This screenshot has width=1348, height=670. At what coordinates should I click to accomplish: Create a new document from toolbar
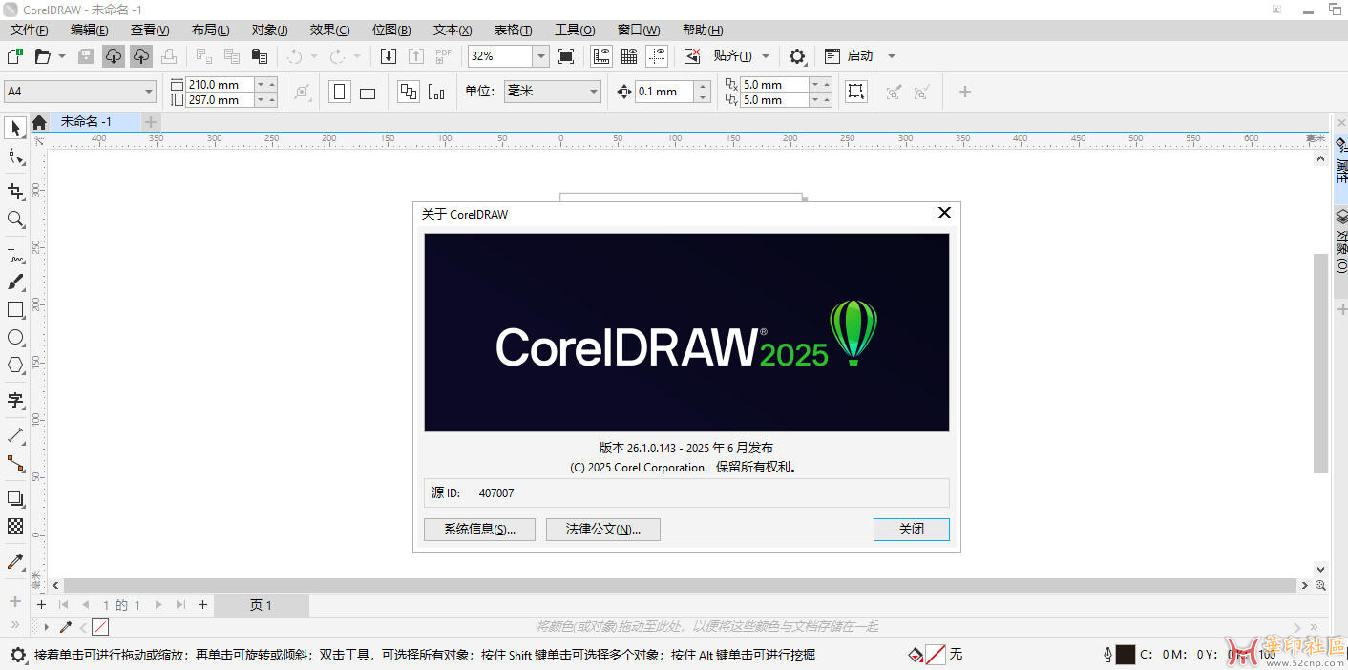(14, 56)
